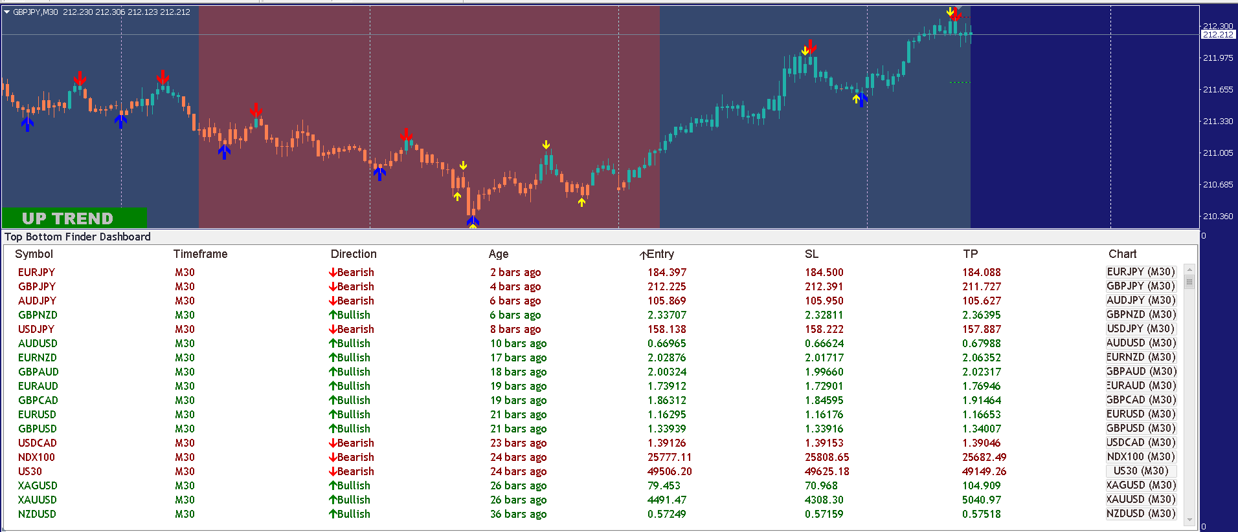Click the Symbol column header
Image resolution: width=1238 pixels, height=532 pixels.
[34, 254]
